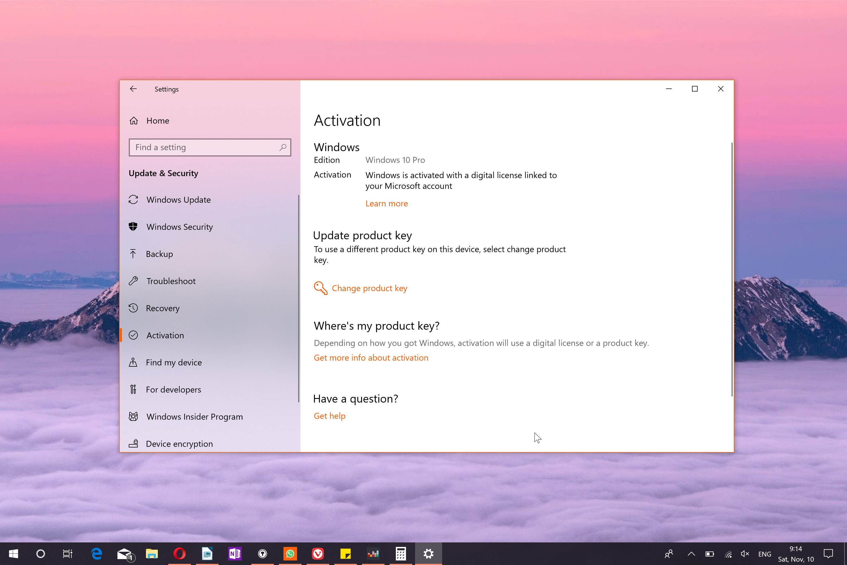The image size is (847, 565).
Task: Click the Device encryption lock icon
Action: click(133, 444)
